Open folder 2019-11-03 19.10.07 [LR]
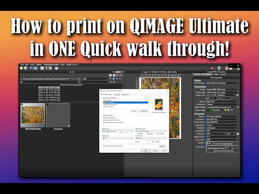 49,100
